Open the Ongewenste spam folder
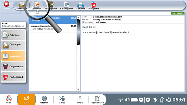 coord(13,66)
